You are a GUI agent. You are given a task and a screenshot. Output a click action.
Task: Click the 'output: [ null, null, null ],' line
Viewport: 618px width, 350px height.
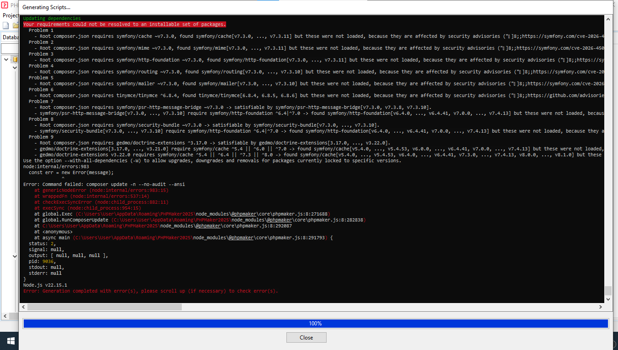pyautogui.click(x=68, y=255)
